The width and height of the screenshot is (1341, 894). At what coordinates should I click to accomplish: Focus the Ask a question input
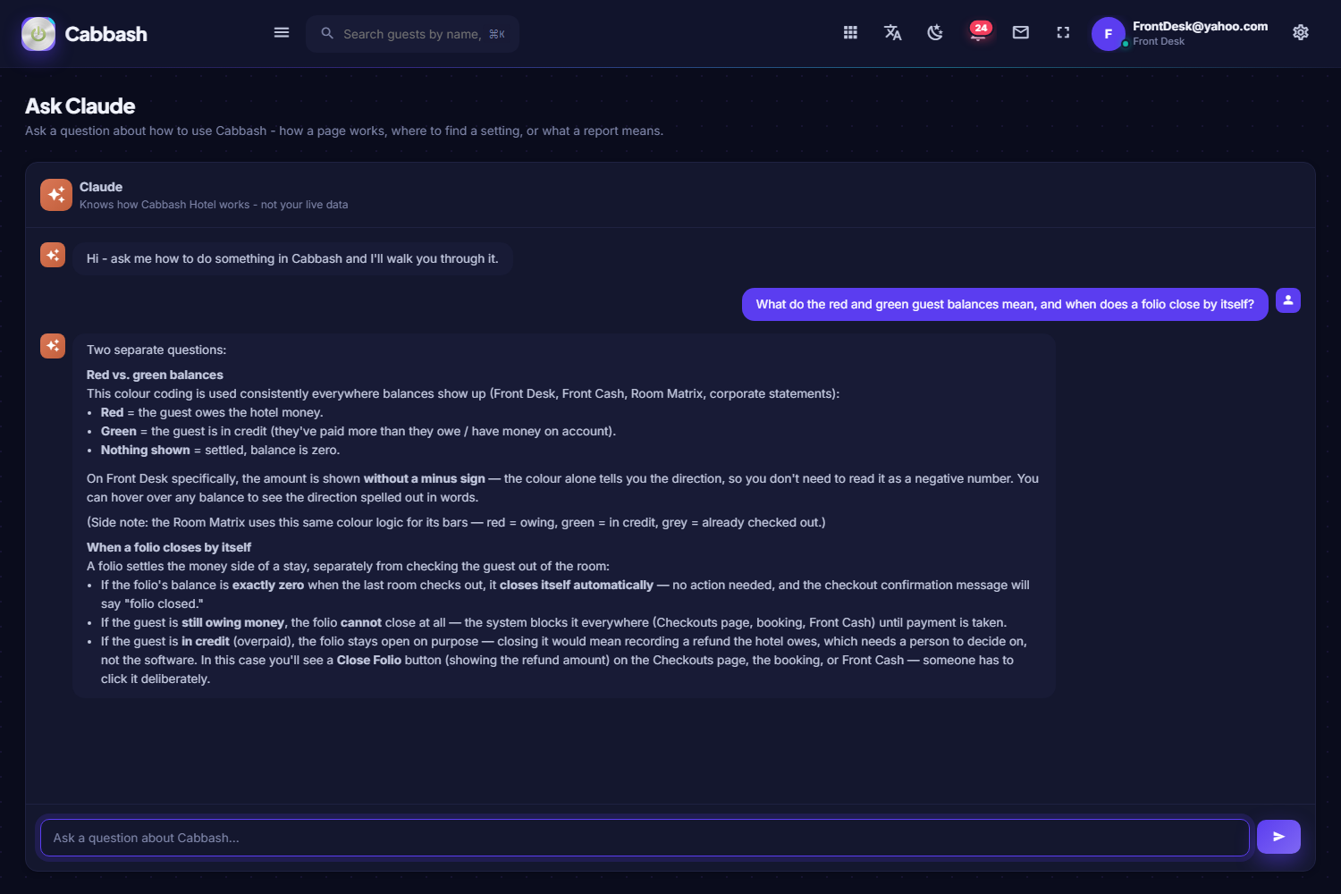click(645, 838)
